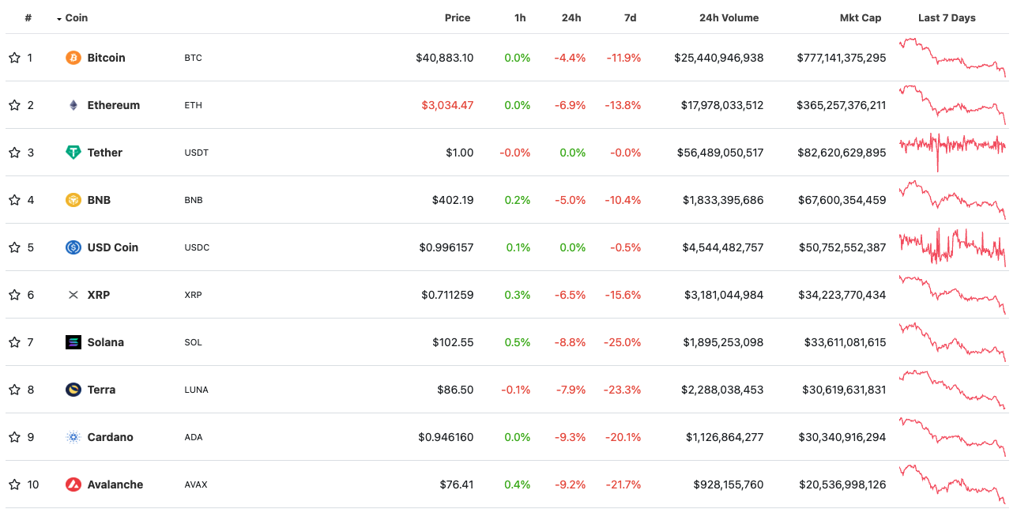Favorite Bitcoin with its star icon
Screen dimensions: 1017x509
click(14, 58)
